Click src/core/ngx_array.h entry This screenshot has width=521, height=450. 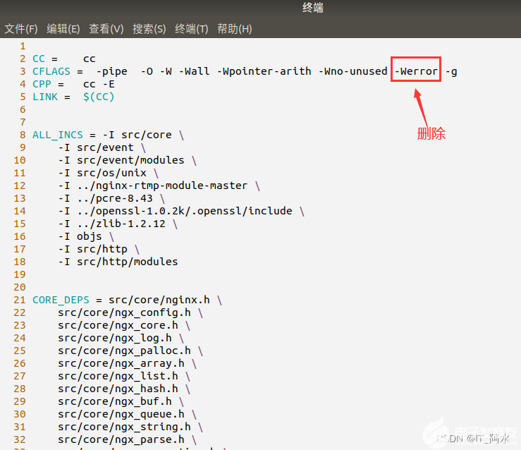(121, 363)
